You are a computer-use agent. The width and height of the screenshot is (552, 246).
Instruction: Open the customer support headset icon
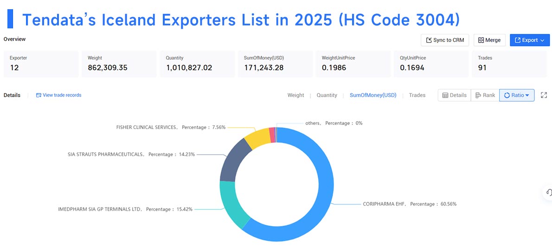click(x=548, y=193)
